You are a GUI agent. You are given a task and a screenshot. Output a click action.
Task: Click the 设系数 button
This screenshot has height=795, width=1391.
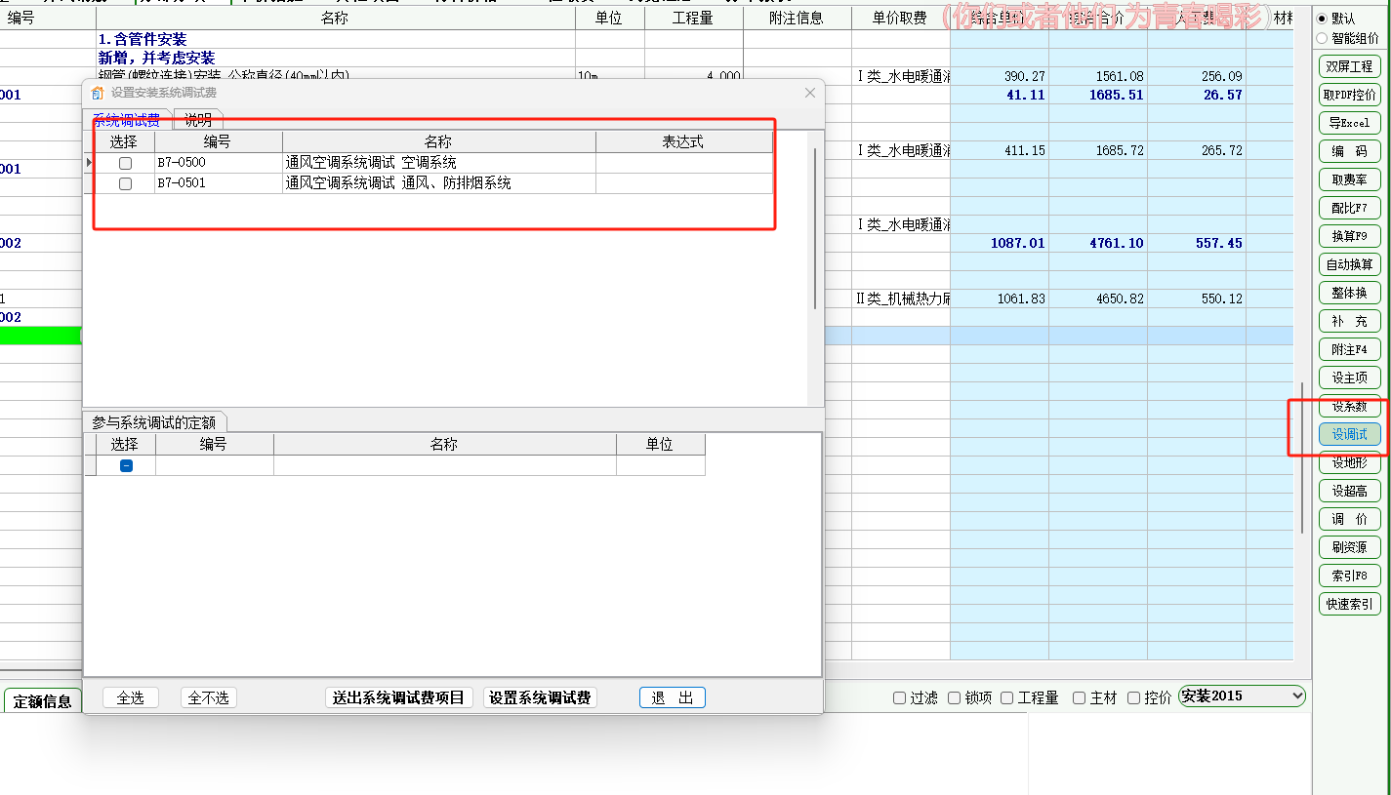(x=1350, y=406)
